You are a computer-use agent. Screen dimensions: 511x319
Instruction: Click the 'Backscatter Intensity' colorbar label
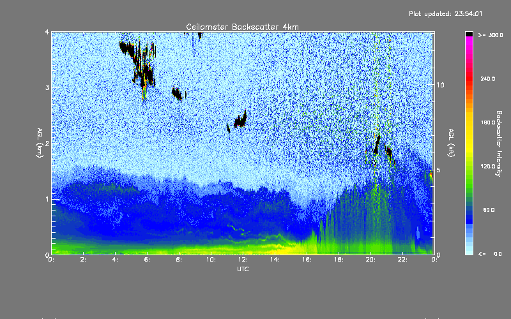click(x=499, y=144)
